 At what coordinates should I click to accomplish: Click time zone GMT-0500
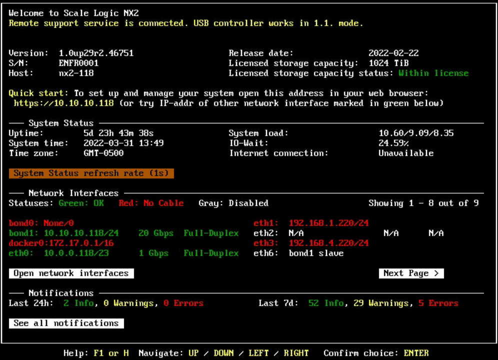click(103, 153)
